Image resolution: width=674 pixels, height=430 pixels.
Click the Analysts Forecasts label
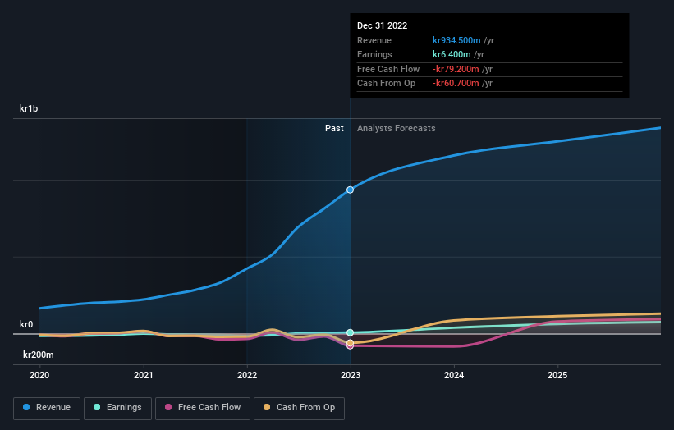(396, 129)
